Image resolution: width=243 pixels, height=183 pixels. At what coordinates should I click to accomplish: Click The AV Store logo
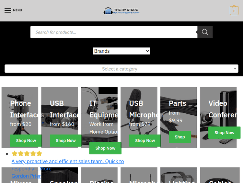click(x=121, y=11)
